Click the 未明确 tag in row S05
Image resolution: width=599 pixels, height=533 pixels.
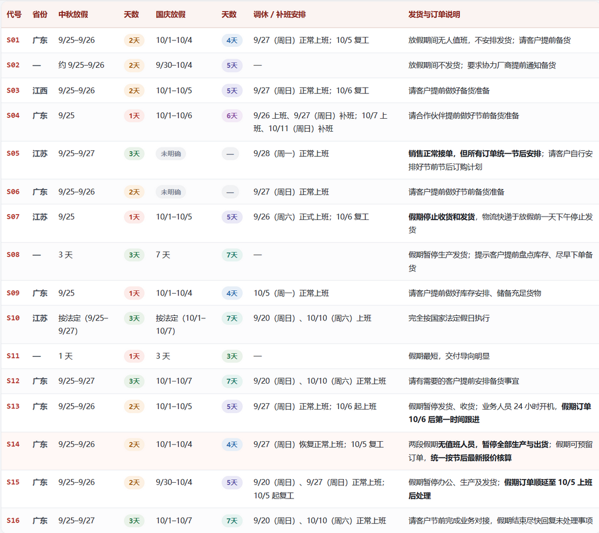(x=171, y=154)
